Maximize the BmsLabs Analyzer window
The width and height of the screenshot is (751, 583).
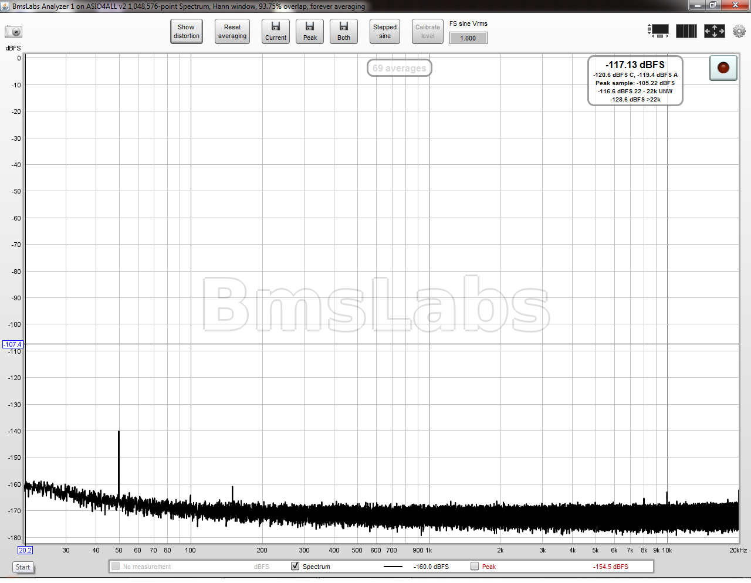712,5
